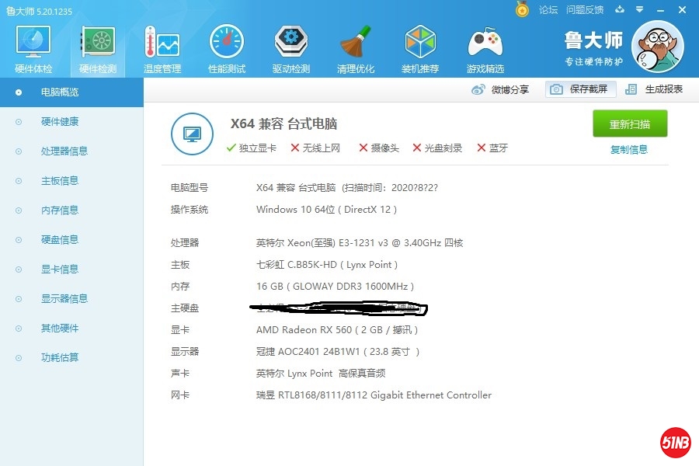Click the gold medal icon in title bar
Screen dimensions: 699x466
[x=523, y=9]
